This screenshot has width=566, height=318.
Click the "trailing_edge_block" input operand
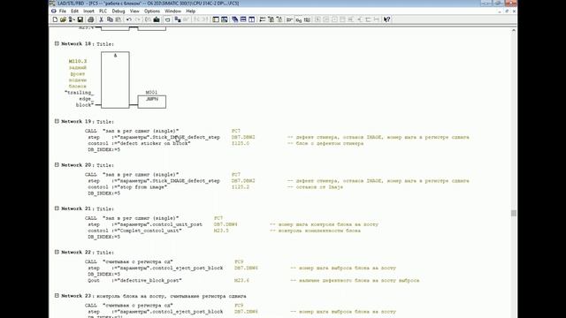[x=80, y=99]
